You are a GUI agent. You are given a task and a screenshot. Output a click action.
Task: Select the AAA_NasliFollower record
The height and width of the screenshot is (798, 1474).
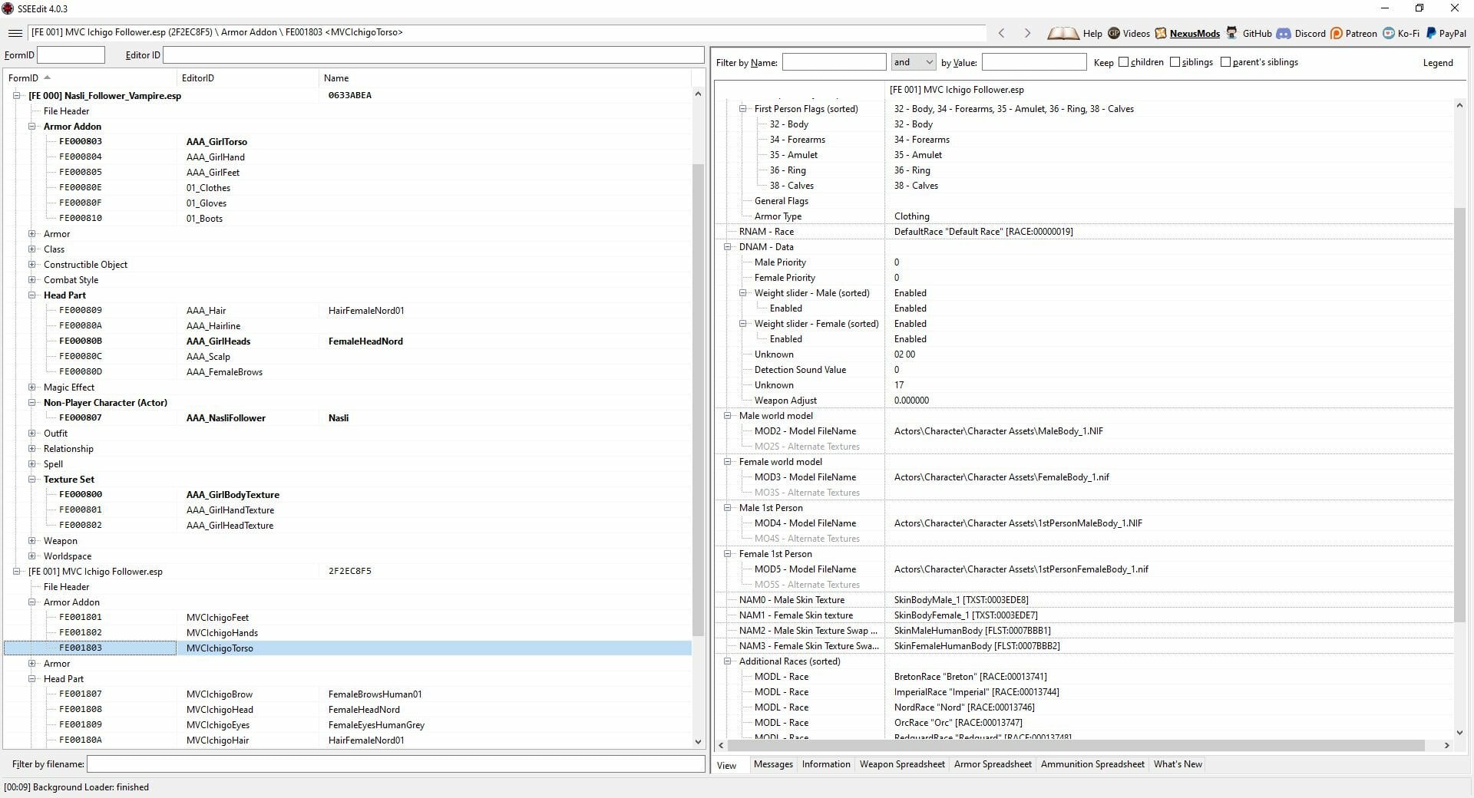coord(226,418)
